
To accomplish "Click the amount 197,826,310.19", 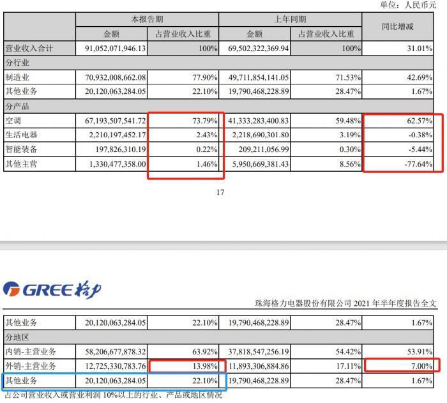I will [121, 149].
